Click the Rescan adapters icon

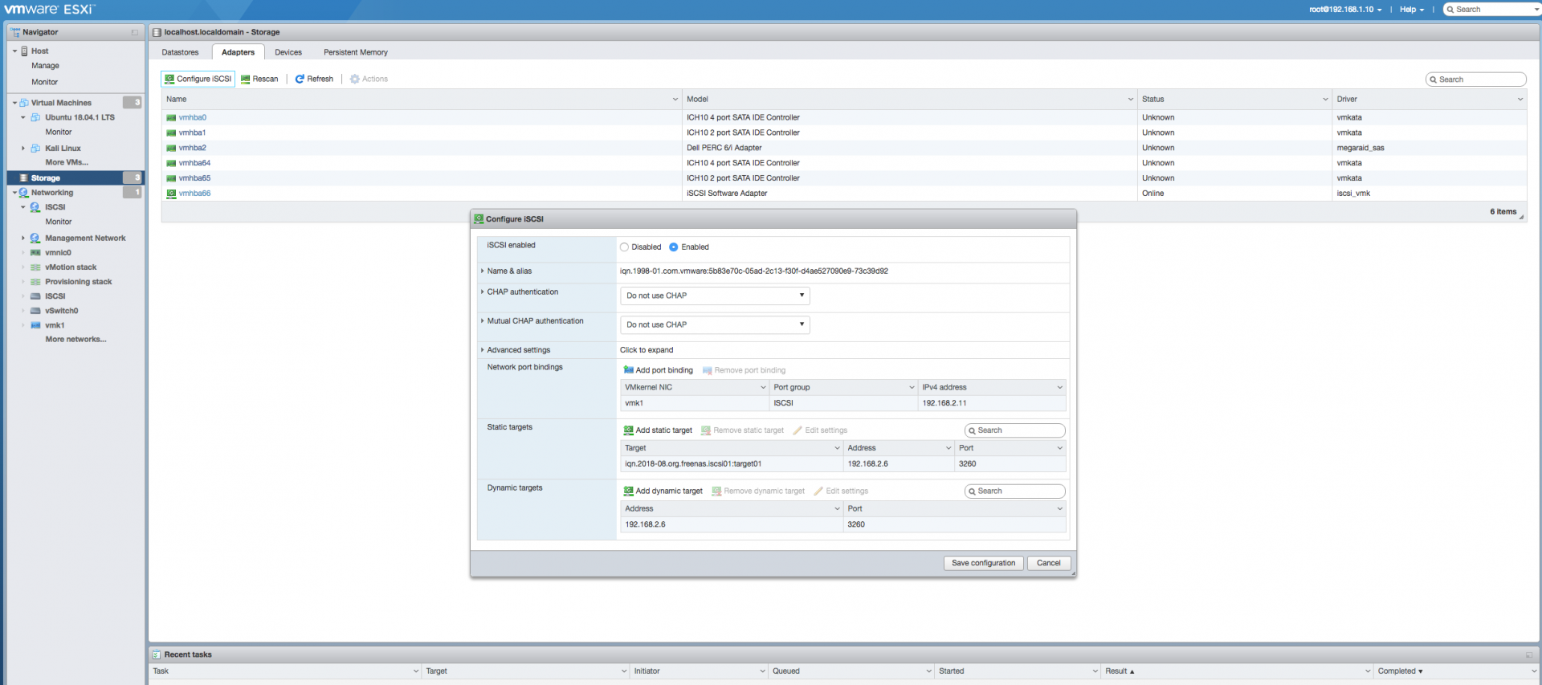tap(246, 79)
